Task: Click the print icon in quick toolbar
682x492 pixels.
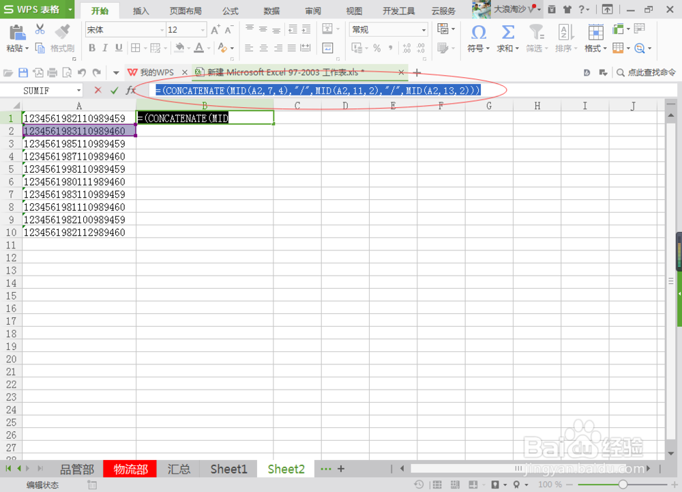Action: pyautogui.click(x=53, y=72)
